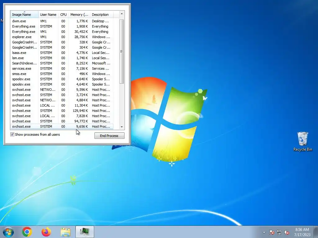The width and height of the screenshot is (318, 238).
Task: Select the services.exe process
Action: 62,68
